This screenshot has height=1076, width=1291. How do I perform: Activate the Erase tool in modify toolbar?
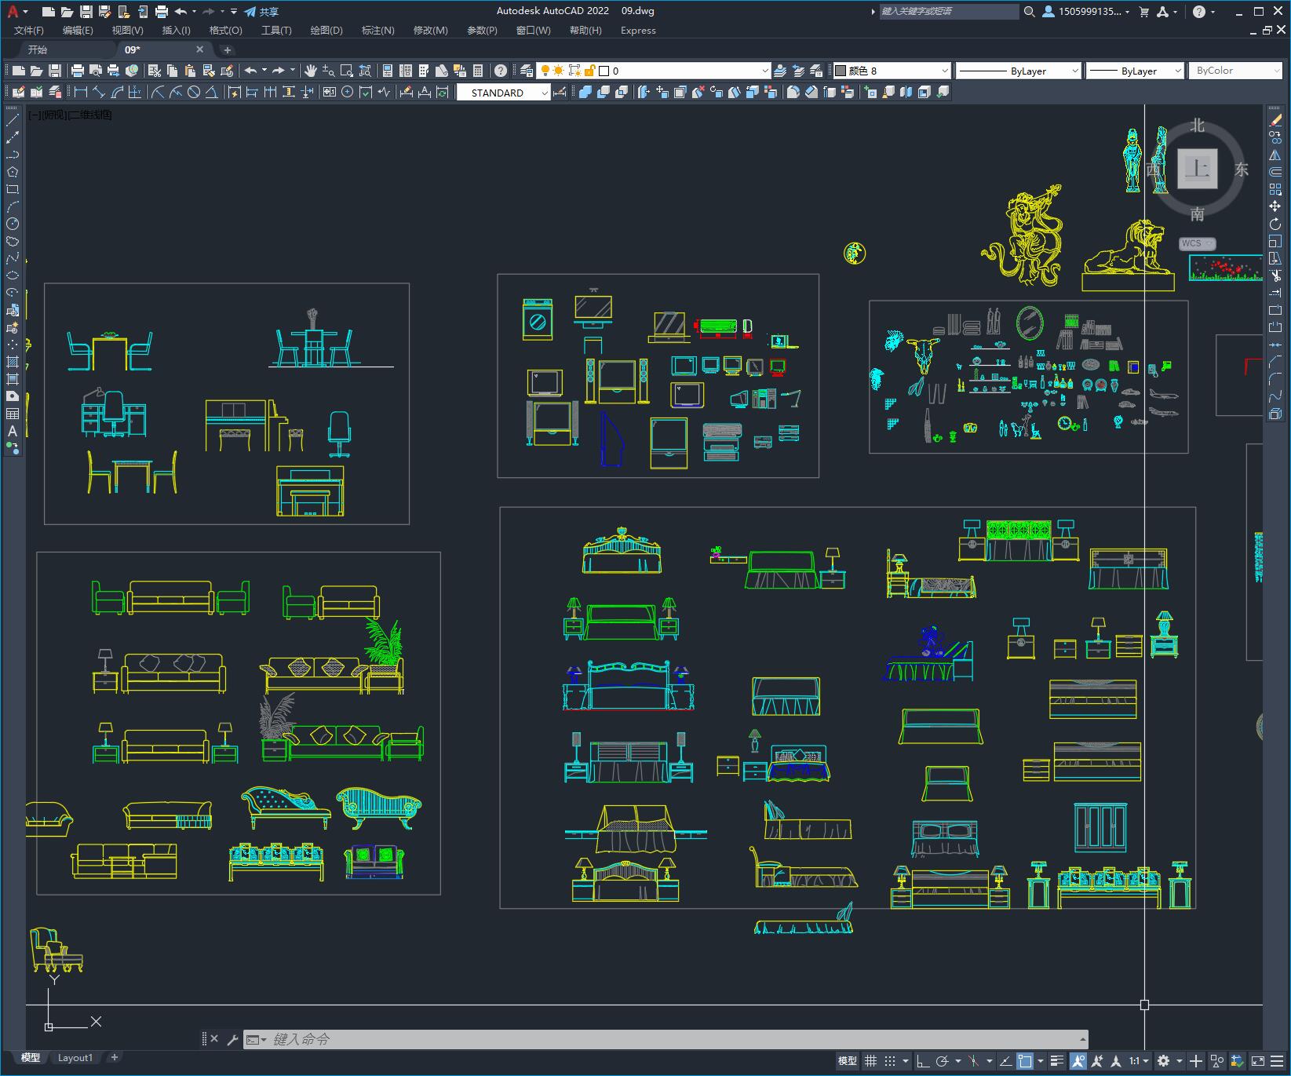click(x=1275, y=120)
